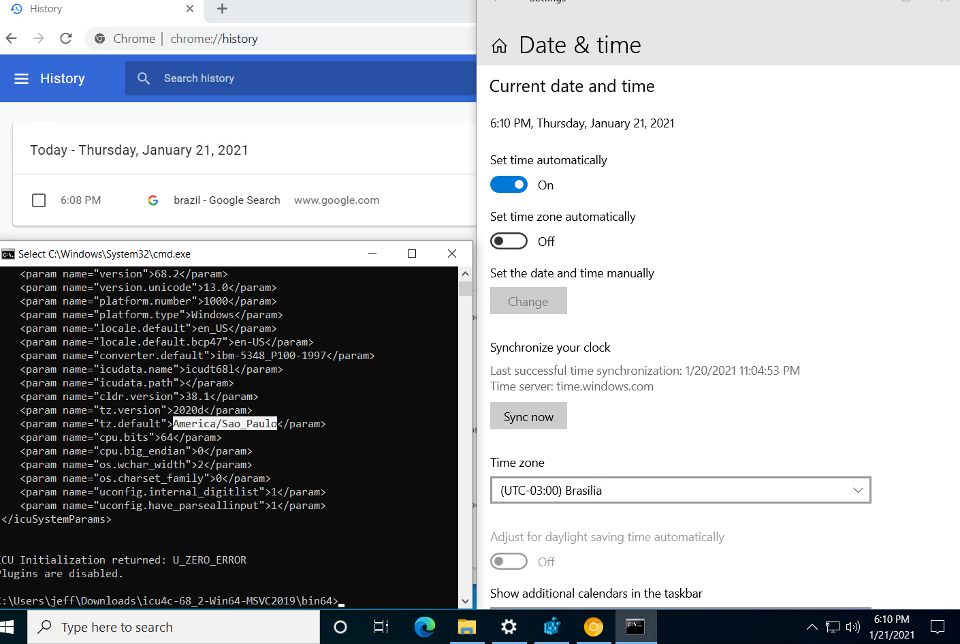The width and height of the screenshot is (960, 644).
Task: Enable Set time zone automatically
Action: click(509, 241)
